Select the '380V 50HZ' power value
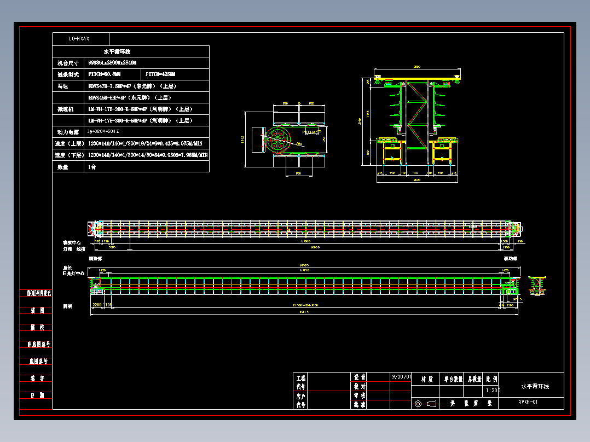Viewport: 590px width, 442px height. (103, 131)
